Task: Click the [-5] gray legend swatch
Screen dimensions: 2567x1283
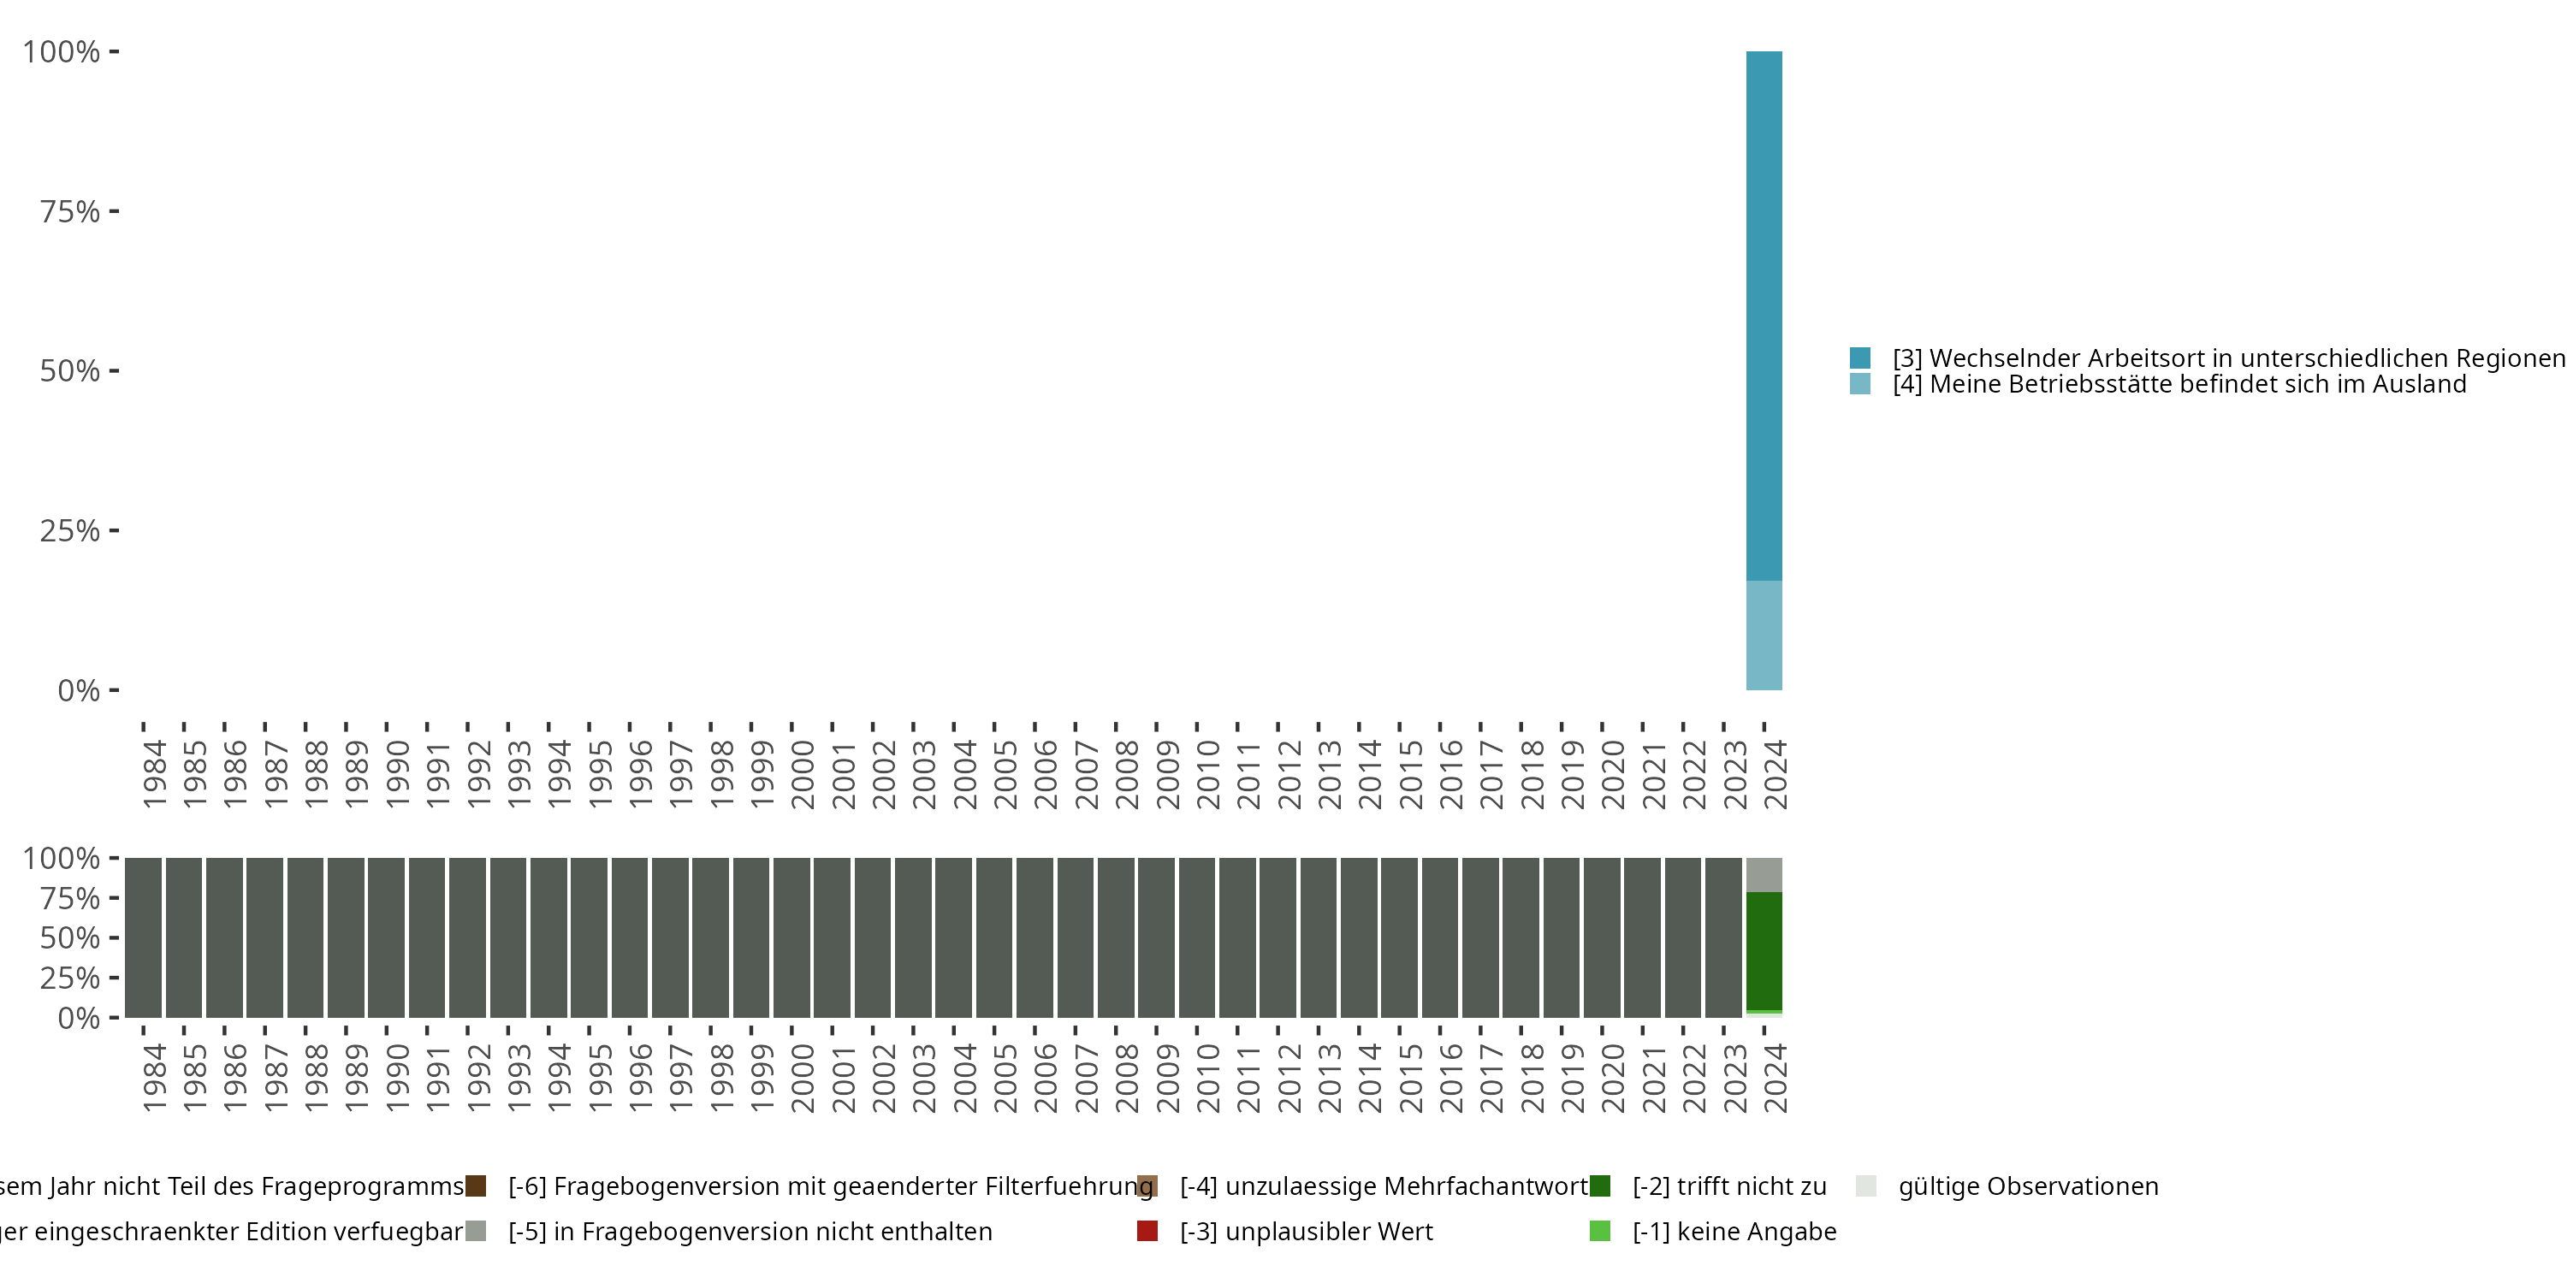Action: click(477, 1231)
